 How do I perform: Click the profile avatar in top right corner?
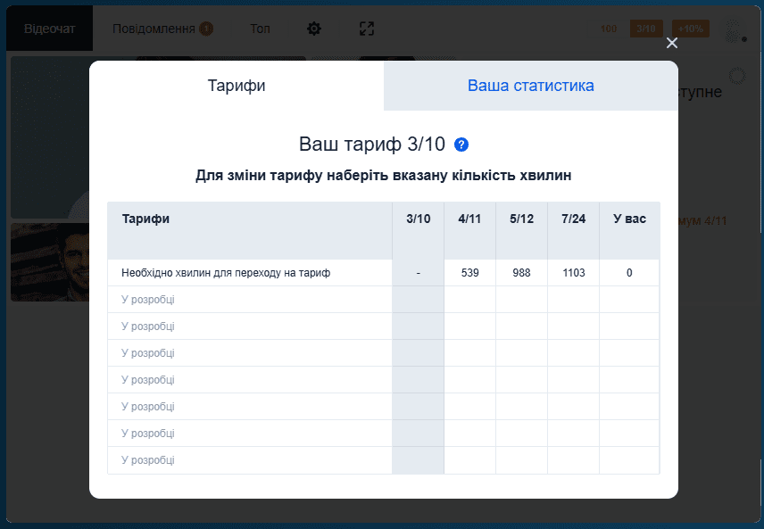[734, 29]
